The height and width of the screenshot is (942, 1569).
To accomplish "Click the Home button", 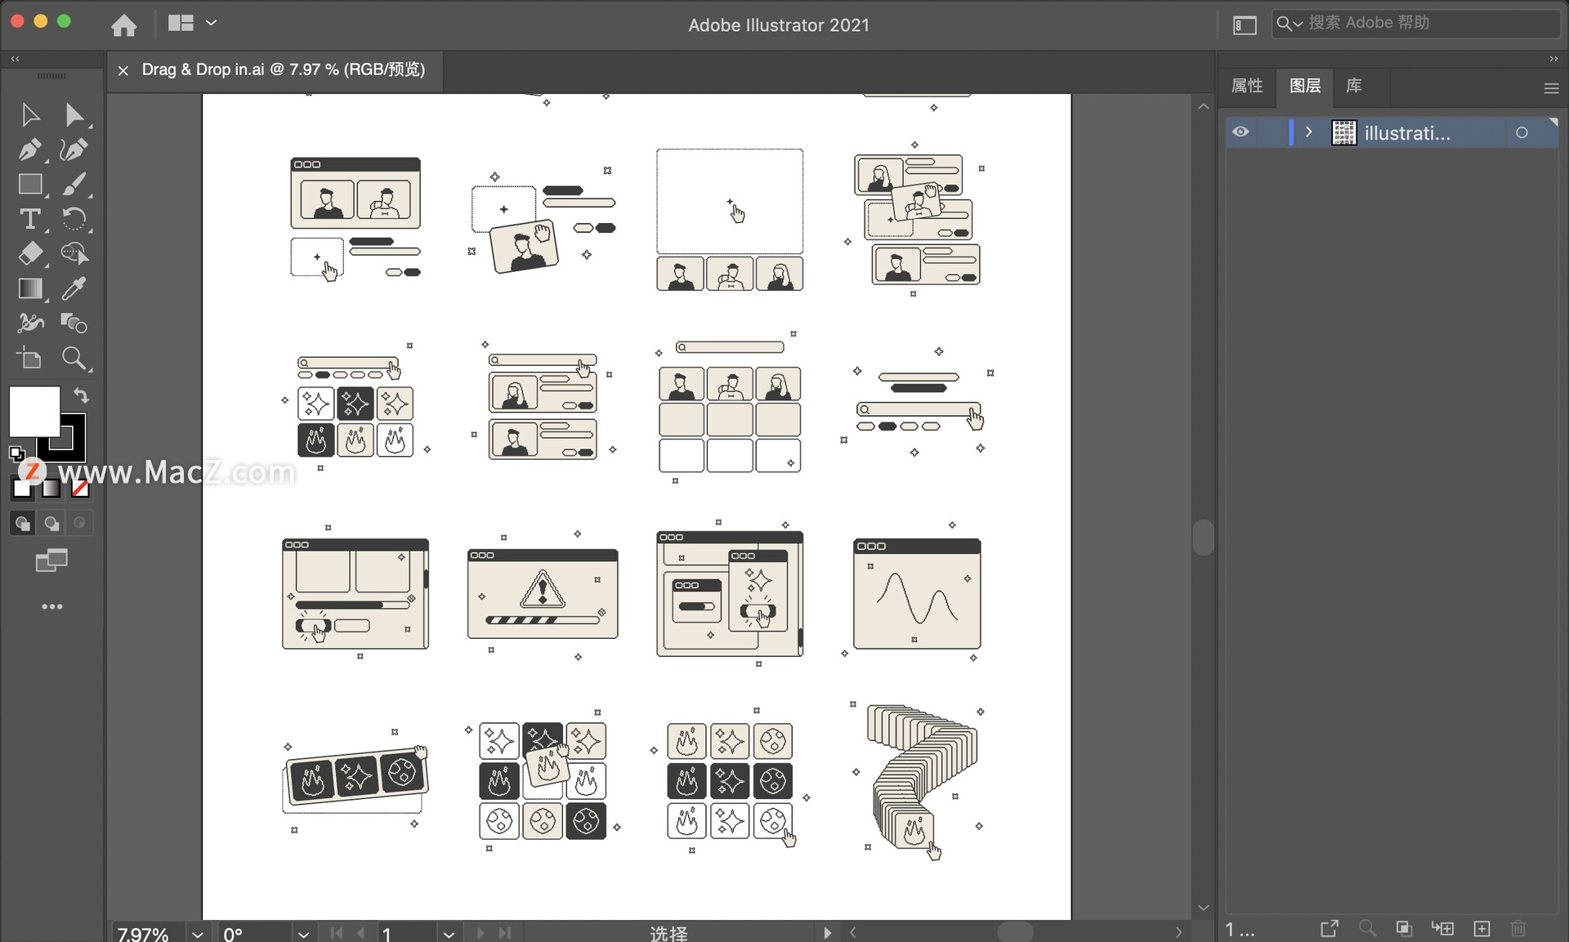I will (124, 25).
